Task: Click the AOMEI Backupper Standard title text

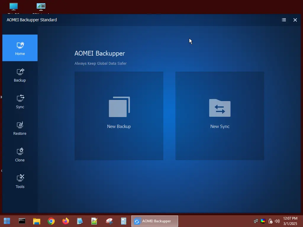Action: point(32,20)
